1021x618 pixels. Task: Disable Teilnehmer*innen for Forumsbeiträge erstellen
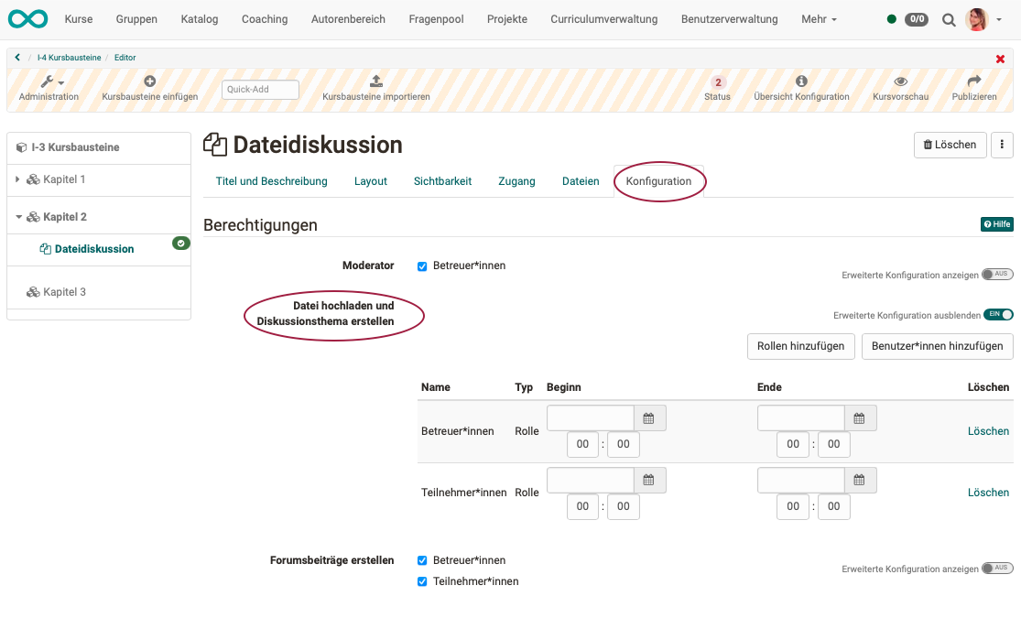(422, 581)
